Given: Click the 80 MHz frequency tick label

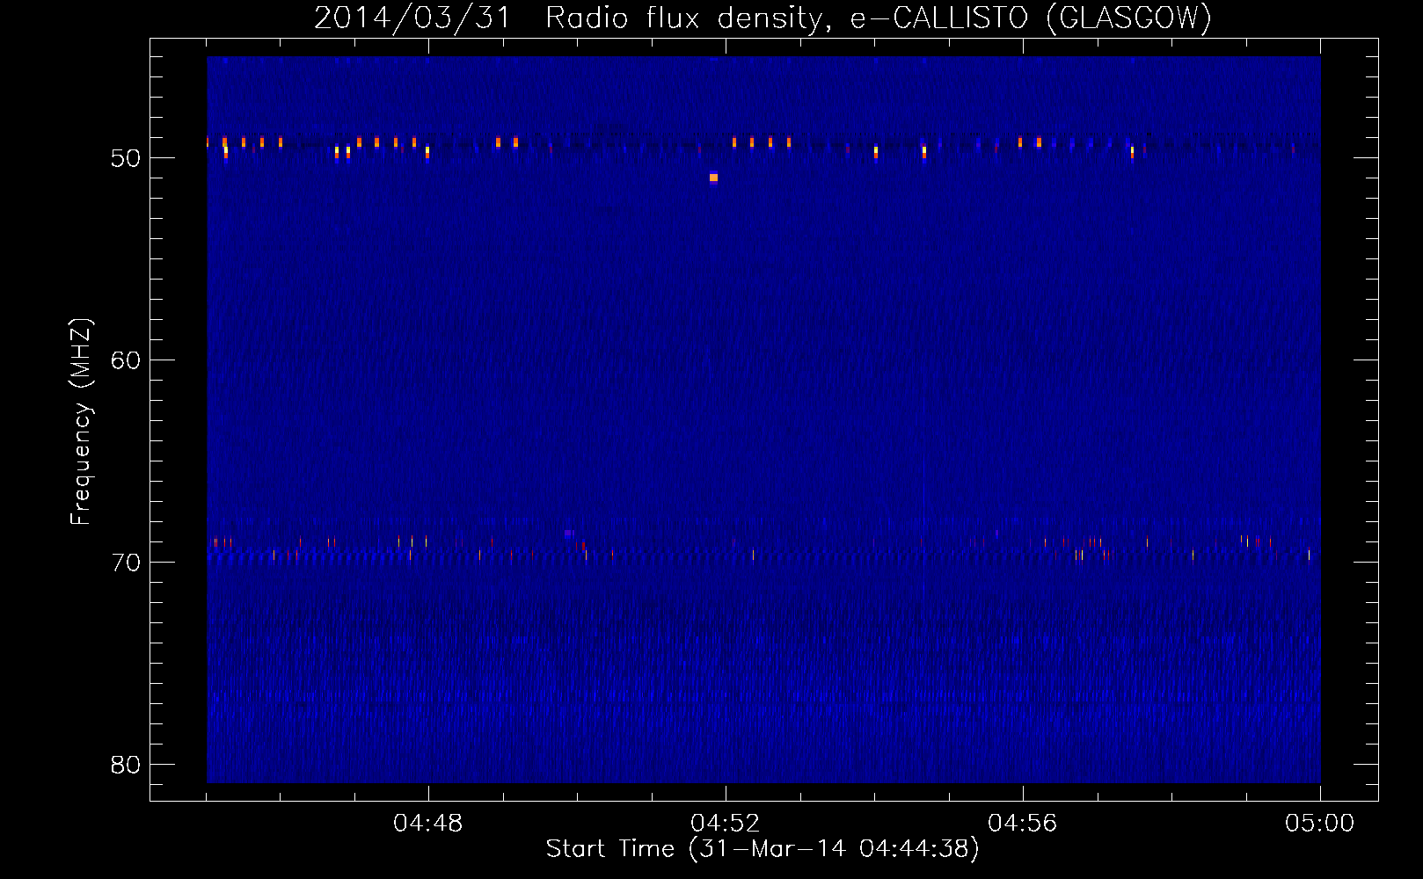Looking at the screenshot, I should click(x=126, y=765).
